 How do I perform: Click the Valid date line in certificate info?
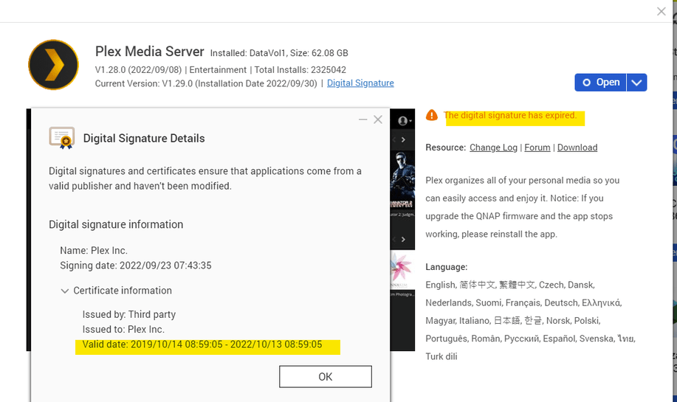point(202,344)
